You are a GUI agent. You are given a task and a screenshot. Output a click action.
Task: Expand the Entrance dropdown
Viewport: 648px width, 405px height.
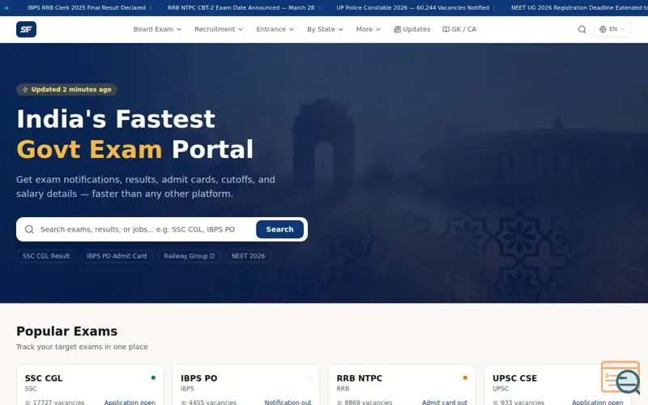pos(275,29)
